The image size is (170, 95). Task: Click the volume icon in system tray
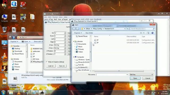155,93
